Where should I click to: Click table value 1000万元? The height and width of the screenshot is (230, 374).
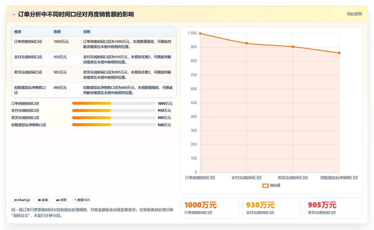(x=61, y=42)
